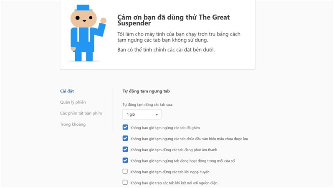Open the '1 giờ' suspend time dropdown

click(x=142, y=114)
